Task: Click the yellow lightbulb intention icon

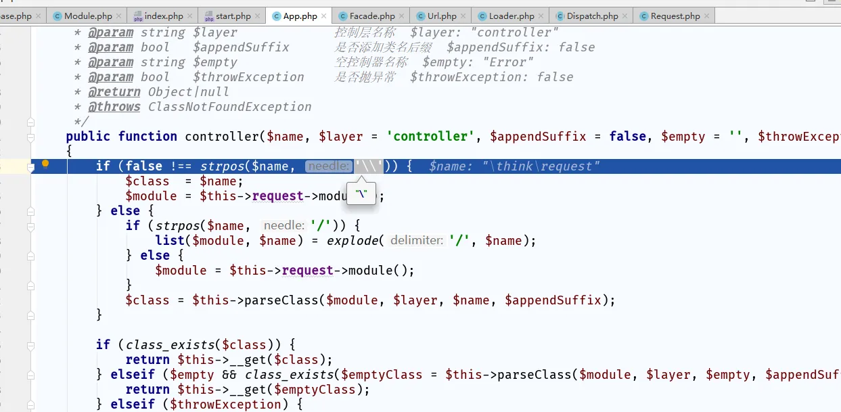Action: [45, 164]
